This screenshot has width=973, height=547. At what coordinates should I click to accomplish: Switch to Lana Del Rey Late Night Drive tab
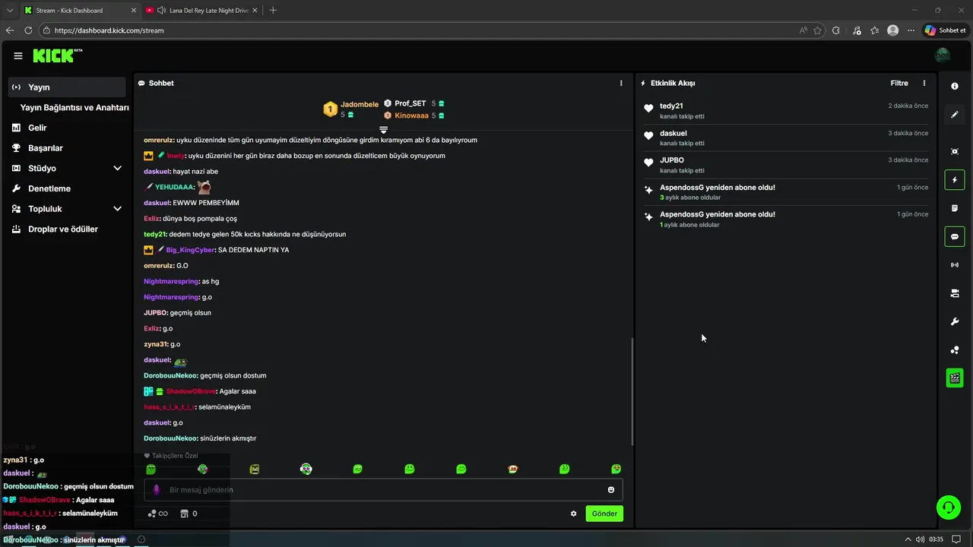(203, 11)
